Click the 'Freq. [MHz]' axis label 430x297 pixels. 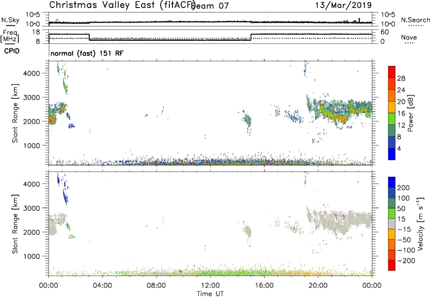(x=10, y=36)
